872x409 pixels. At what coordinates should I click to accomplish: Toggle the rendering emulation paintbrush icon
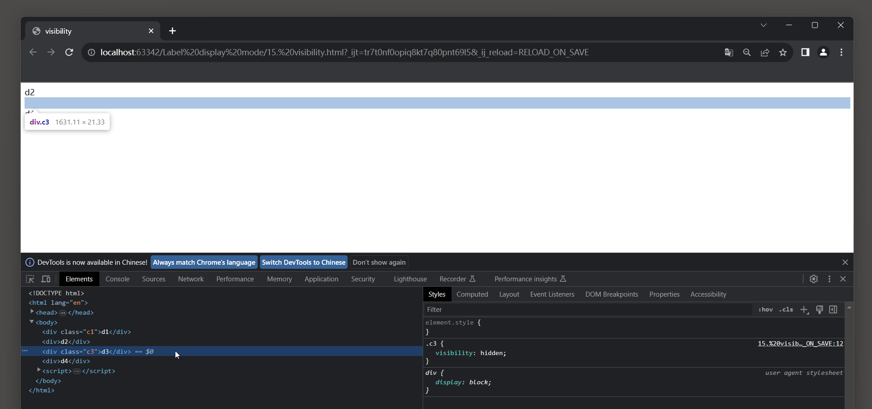(x=819, y=310)
